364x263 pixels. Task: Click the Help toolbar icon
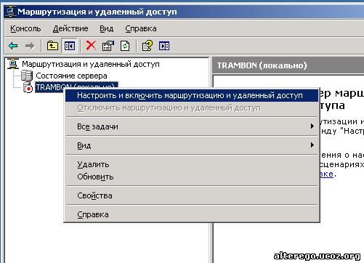[147, 46]
